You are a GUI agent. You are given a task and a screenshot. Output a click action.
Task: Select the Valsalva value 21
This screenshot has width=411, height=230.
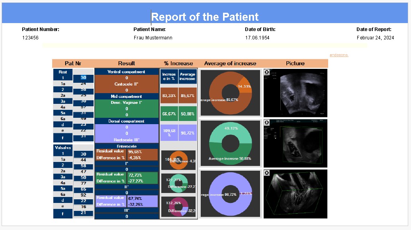point(83,213)
